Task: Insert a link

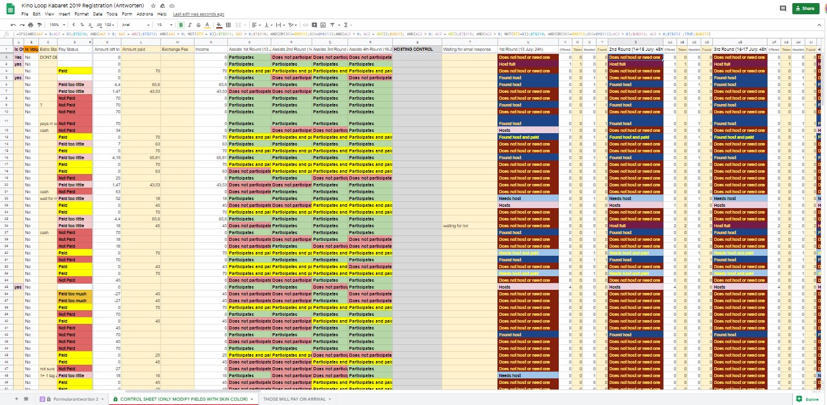Action: pos(305,25)
